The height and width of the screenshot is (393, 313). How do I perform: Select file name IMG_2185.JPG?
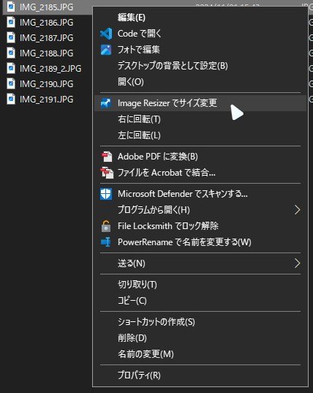tap(47, 7)
